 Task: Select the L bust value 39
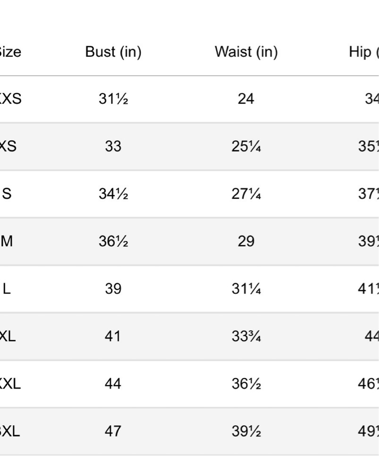click(x=113, y=289)
